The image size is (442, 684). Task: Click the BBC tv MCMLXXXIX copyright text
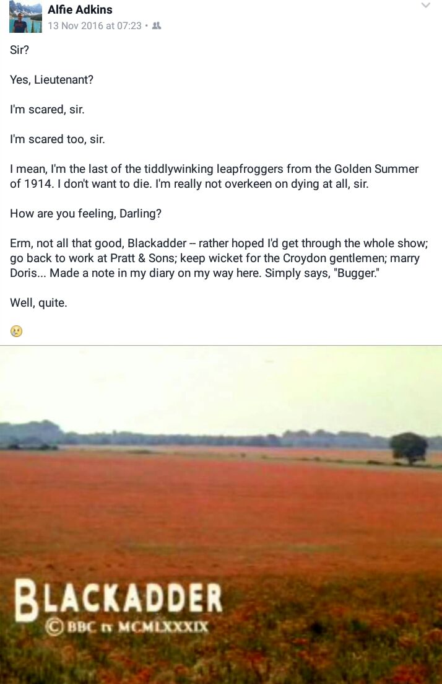coord(128,627)
